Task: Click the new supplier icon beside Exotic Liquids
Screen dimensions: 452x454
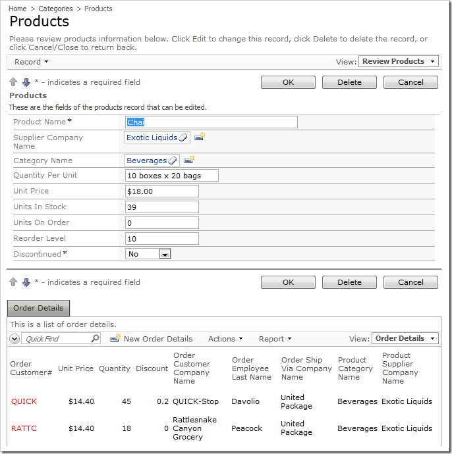Action: point(199,137)
